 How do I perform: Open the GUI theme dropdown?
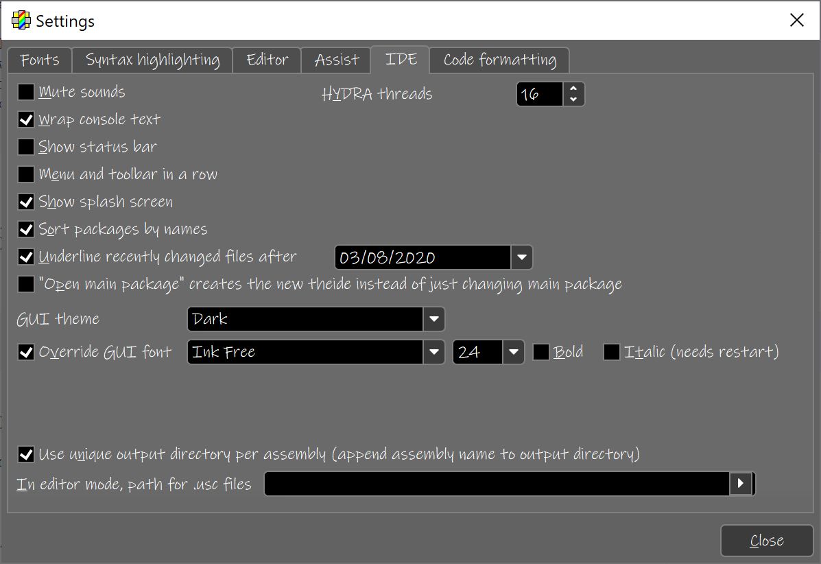tap(433, 319)
